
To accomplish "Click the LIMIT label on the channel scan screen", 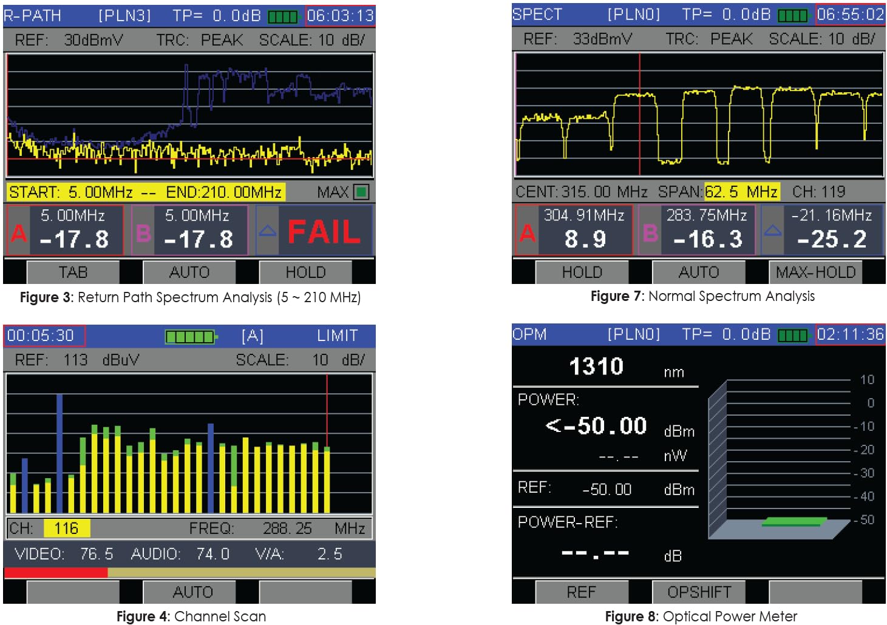I will tap(338, 336).
